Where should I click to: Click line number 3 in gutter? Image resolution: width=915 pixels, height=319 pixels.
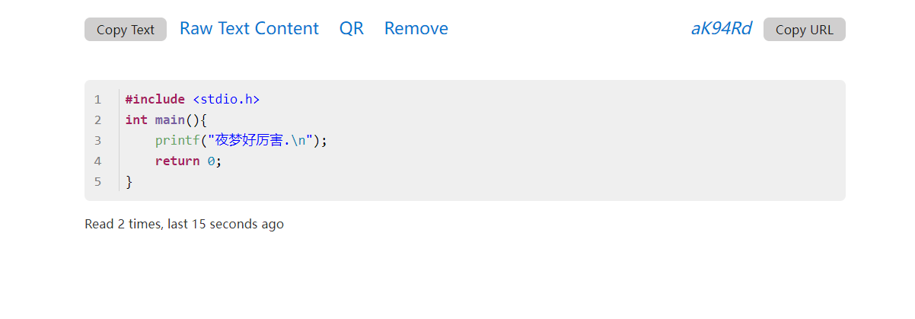97,141
